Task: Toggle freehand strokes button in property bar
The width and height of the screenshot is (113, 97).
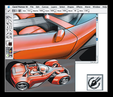Action: (13, 11)
